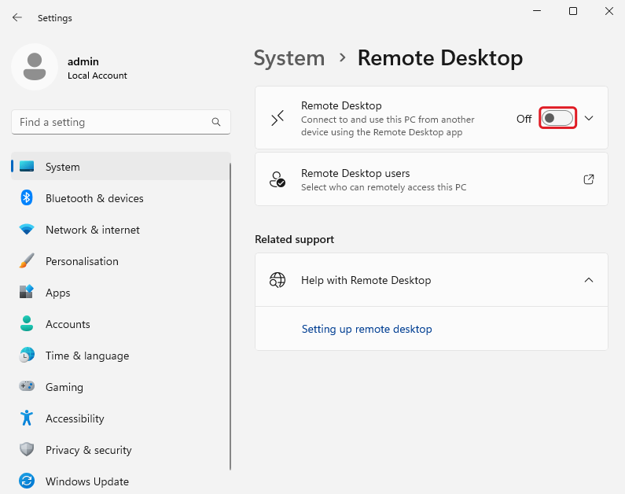Click the Privacy & security shield icon
Image resolution: width=625 pixels, height=494 pixels.
point(27,450)
